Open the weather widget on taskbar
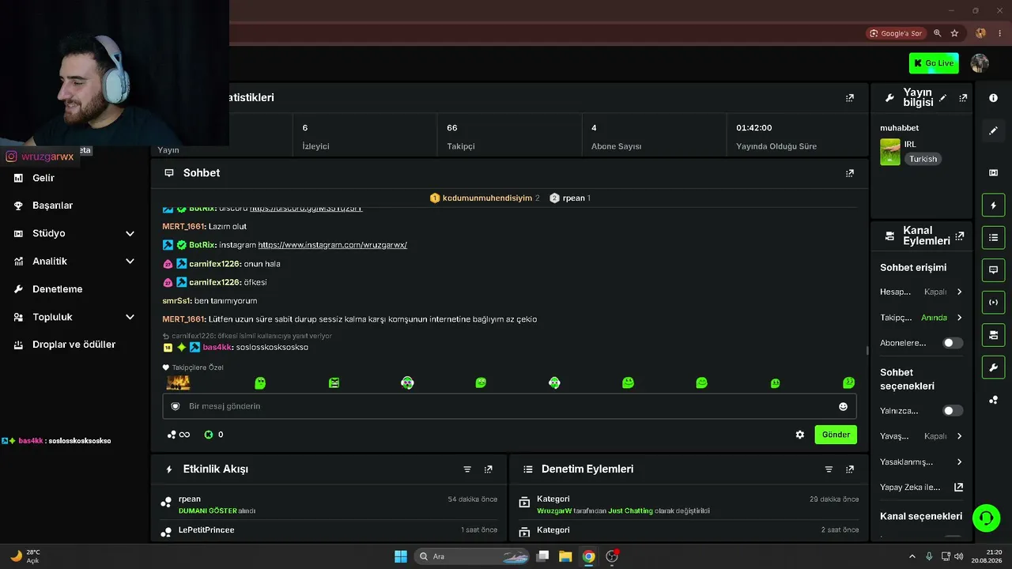The height and width of the screenshot is (569, 1012). tap(25, 556)
